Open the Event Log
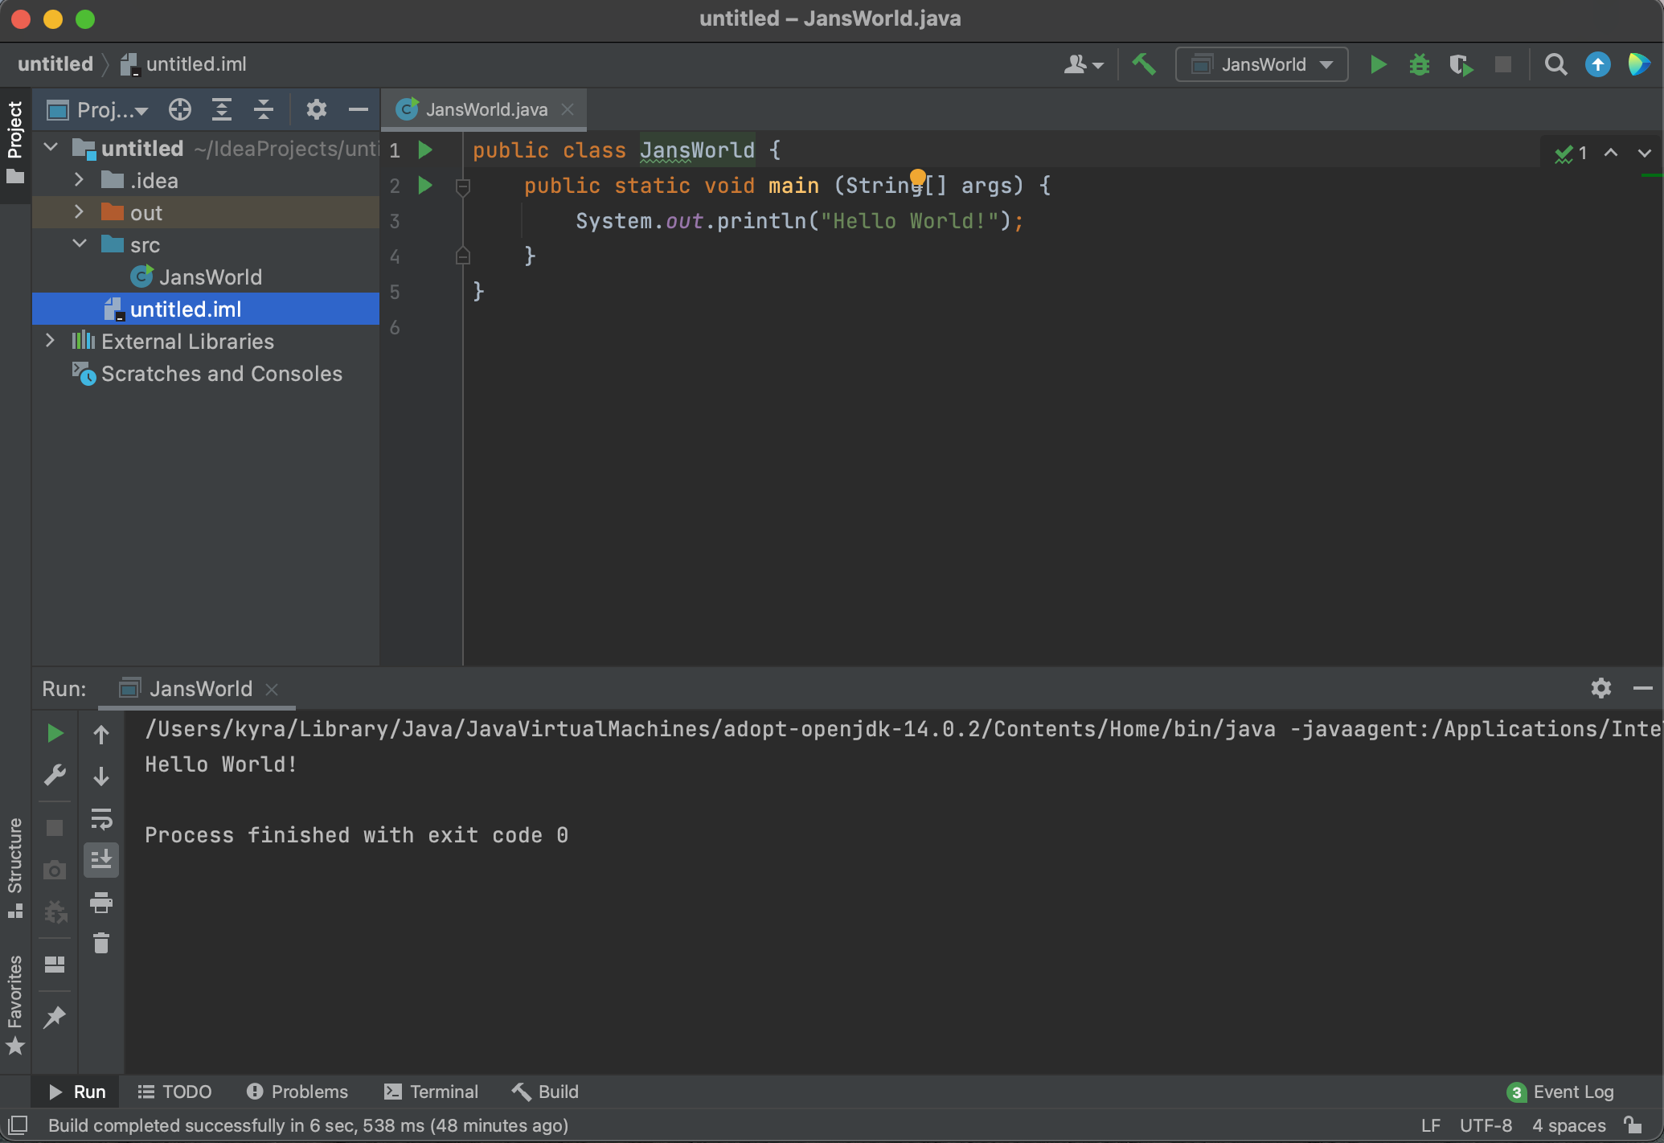The image size is (1664, 1143). [x=1560, y=1092]
